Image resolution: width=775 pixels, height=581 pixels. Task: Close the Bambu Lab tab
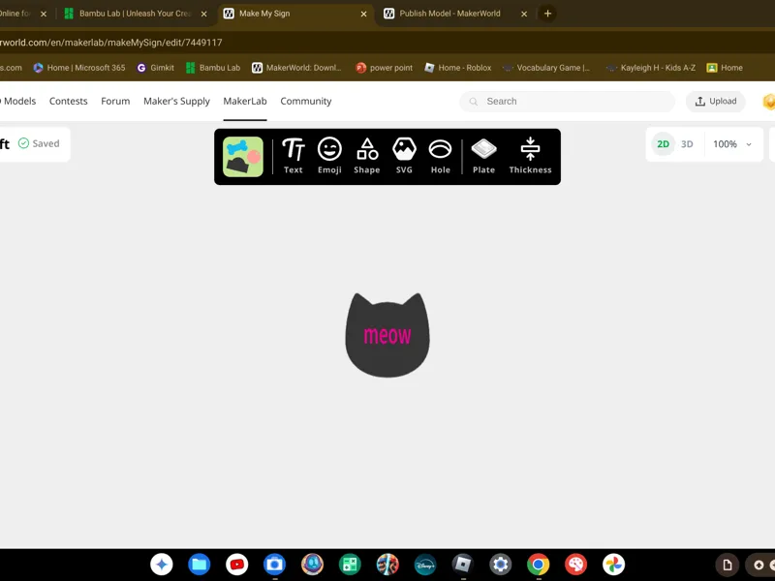coord(203,14)
